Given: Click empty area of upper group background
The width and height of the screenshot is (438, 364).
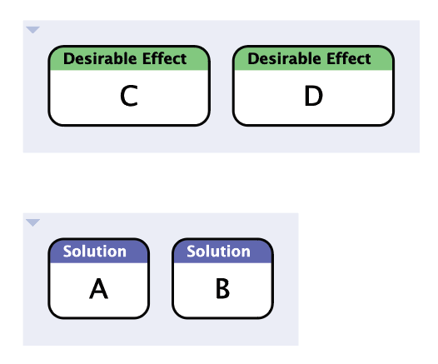Looking at the screenshot, I should point(221,140).
